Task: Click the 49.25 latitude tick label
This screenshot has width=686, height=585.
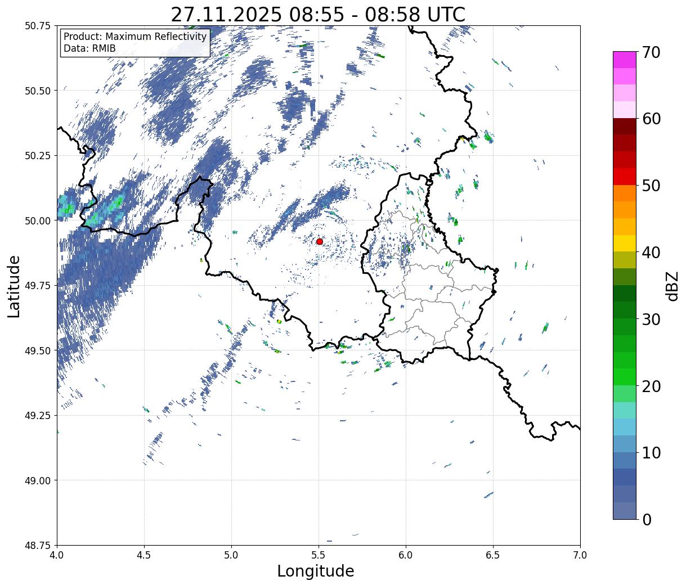Action: click(x=38, y=415)
